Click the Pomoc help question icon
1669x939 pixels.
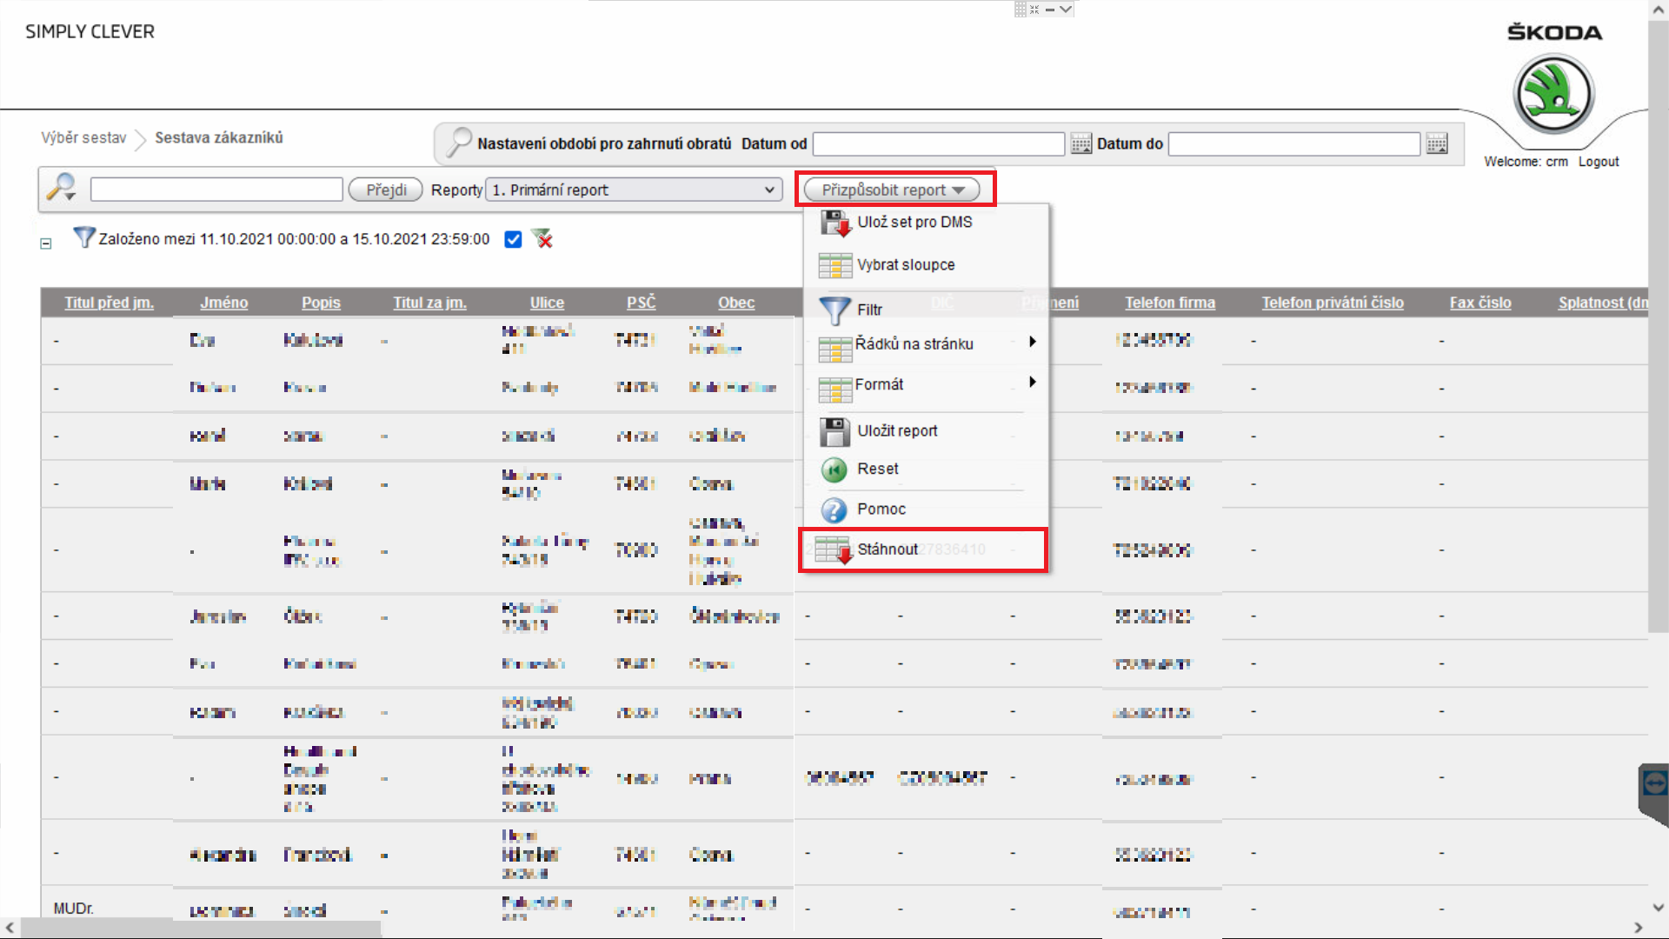(x=834, y=509)
